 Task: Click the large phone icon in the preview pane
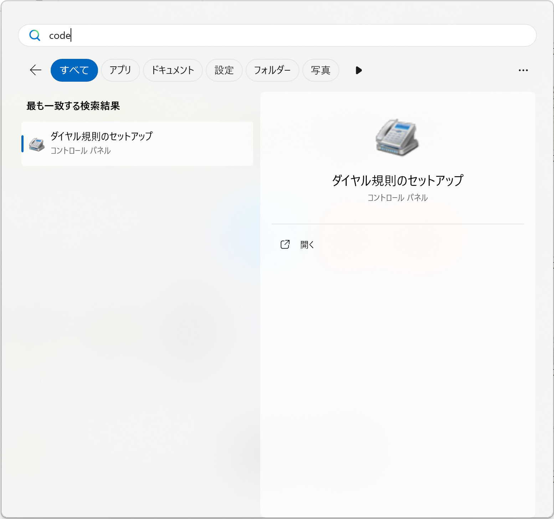(397, 137)
